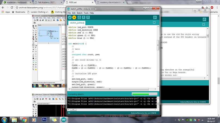
Task: Close the Fab Academy 2017 Chrome tab
Action: pos(61,2)
